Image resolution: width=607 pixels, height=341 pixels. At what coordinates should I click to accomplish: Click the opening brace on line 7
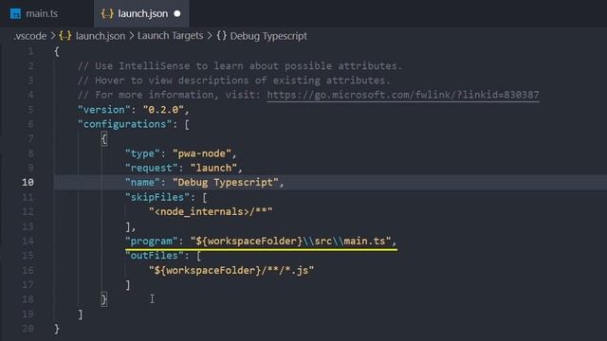pyautogui.click(x=103, y=139)
